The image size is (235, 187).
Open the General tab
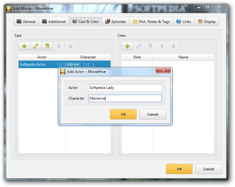(26, 22)
